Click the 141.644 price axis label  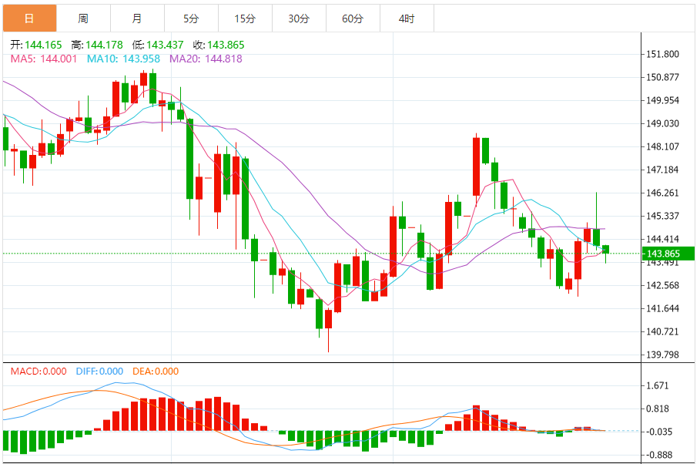[662, 308]
